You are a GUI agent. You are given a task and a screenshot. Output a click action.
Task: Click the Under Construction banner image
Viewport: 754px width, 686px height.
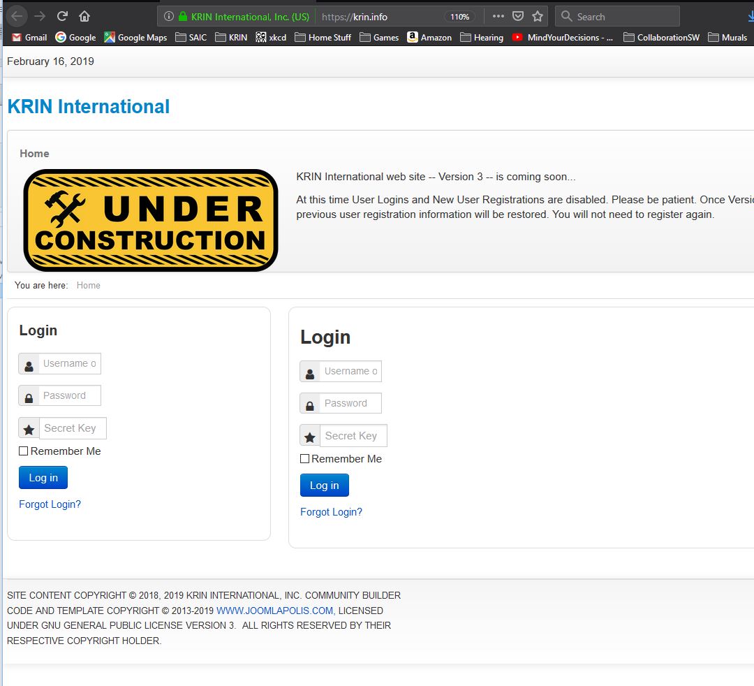151,220
